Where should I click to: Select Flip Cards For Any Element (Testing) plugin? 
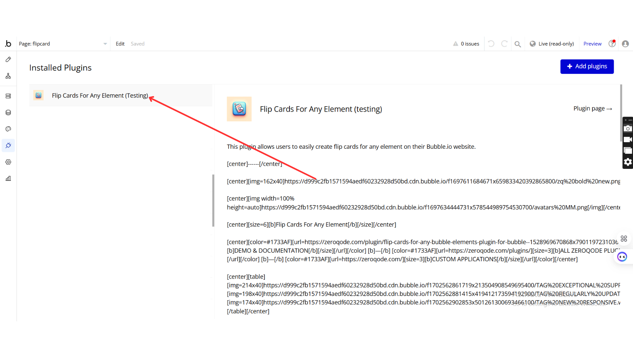pyautogui.click(x=121, y=95)
